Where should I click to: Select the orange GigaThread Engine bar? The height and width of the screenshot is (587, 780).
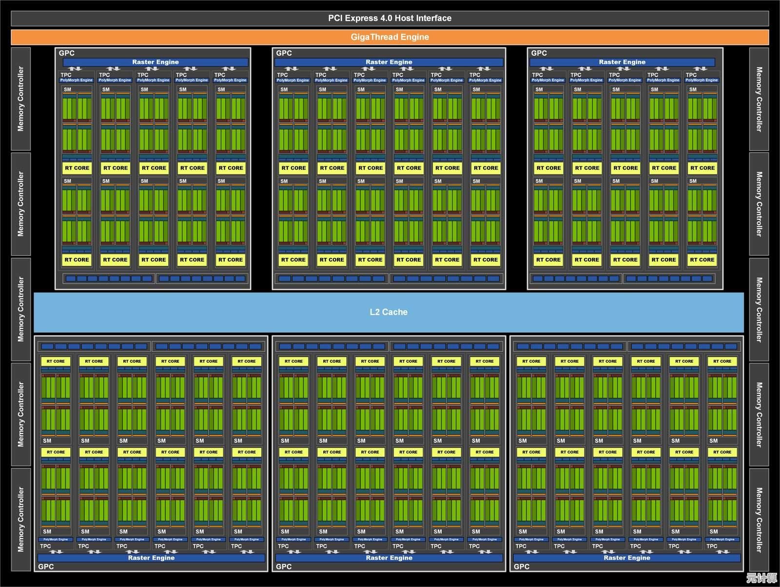pyautogui.click(x=390, y=37)
